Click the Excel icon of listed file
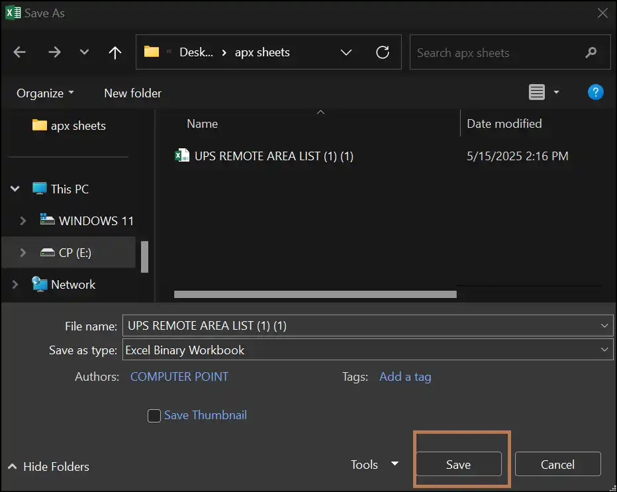Viewport: 617px width, 492px height. (182, 156)
